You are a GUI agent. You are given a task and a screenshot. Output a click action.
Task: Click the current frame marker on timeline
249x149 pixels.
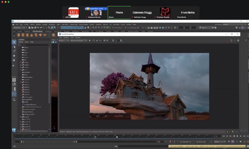point(95,137)
